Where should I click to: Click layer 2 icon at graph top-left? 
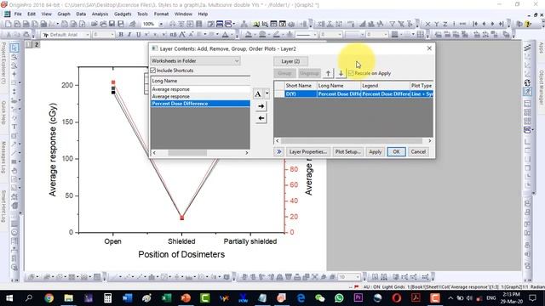36,44
